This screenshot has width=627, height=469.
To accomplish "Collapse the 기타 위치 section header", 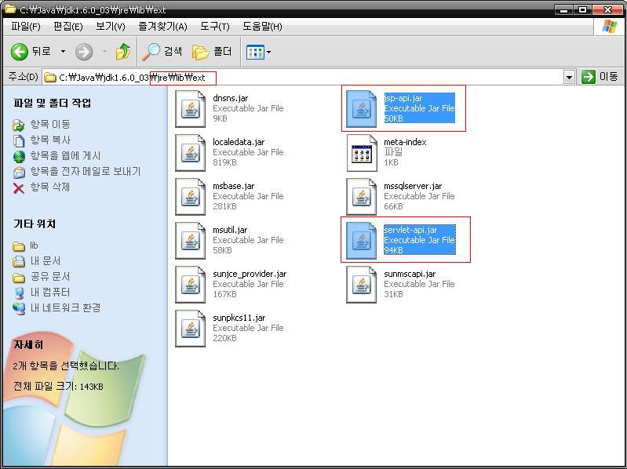I will coord(35,224).
